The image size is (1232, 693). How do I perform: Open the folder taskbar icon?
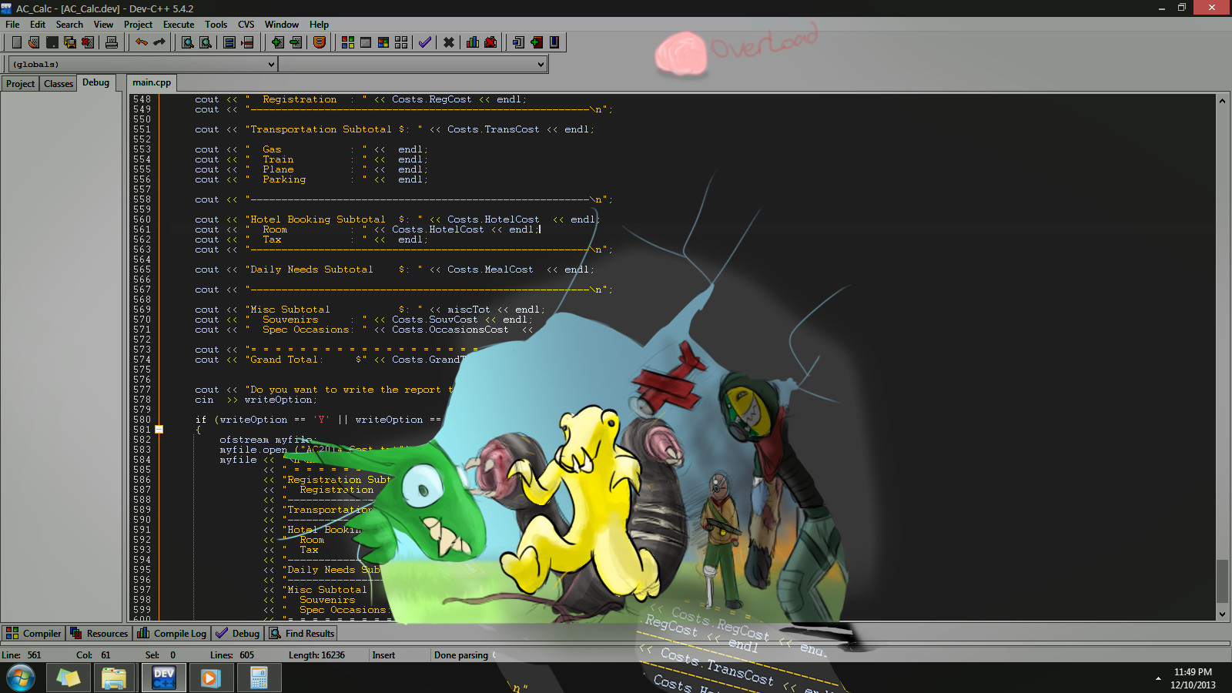(114, 678)
